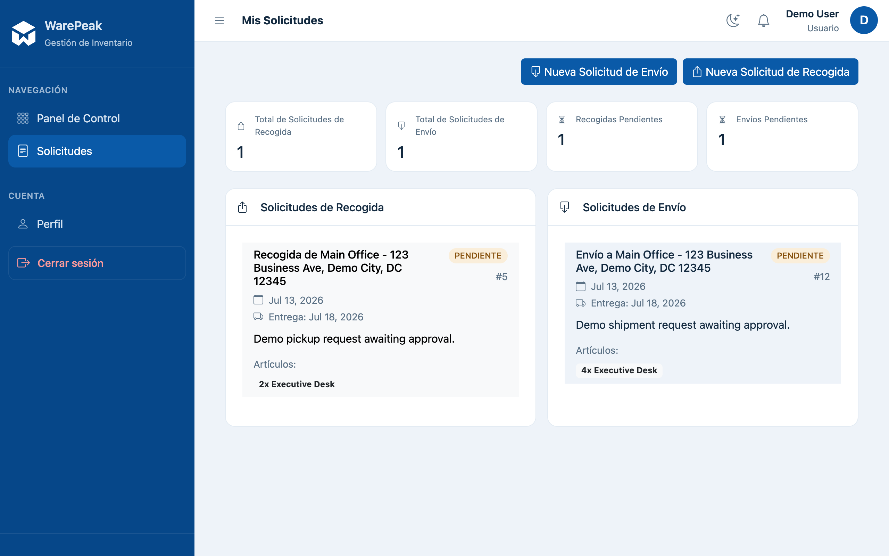Click Total de Solicitudes de Recogida label
Viewport: 889px width, 556px height.
pos(299,125)
